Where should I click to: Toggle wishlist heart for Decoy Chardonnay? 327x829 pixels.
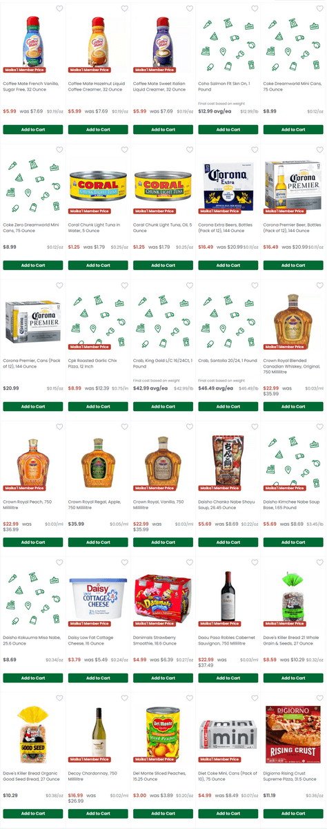[124, 698]
